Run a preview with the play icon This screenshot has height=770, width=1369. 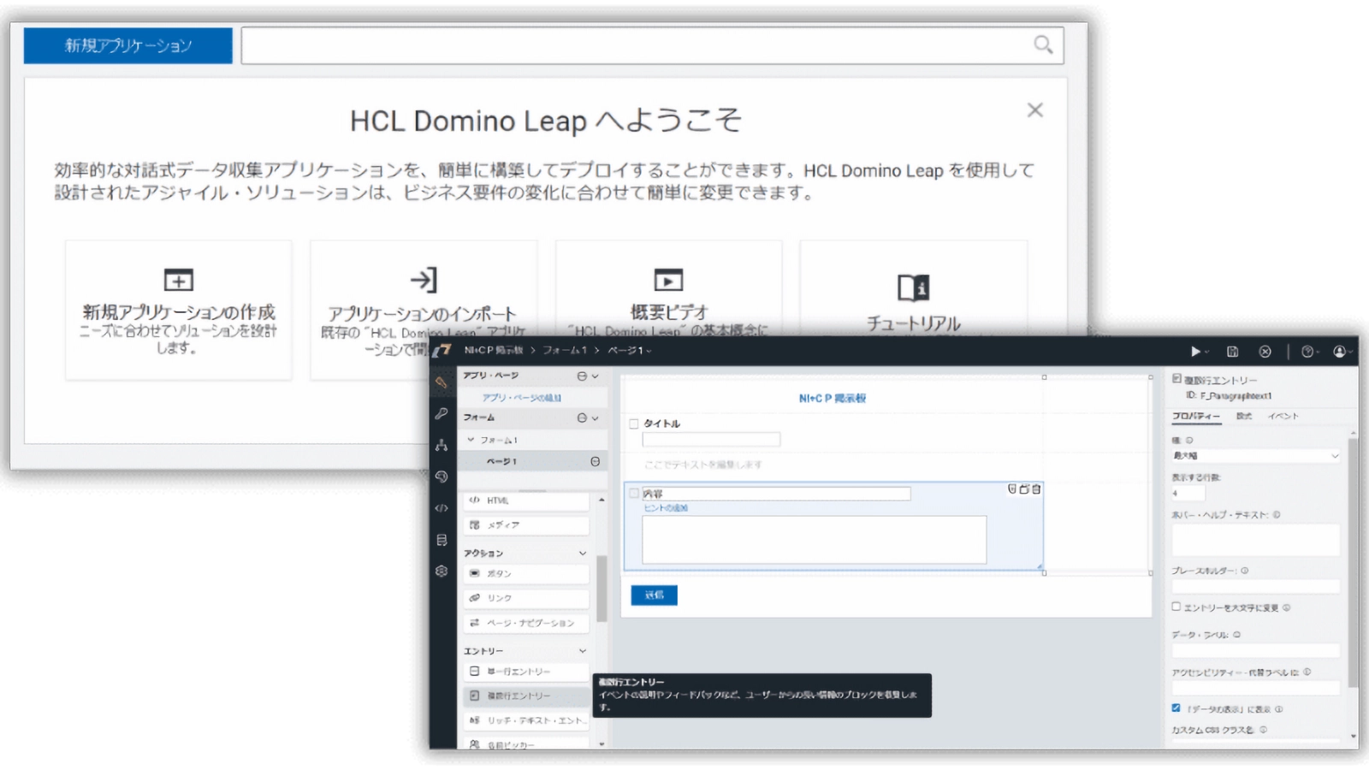point(1195,352)
